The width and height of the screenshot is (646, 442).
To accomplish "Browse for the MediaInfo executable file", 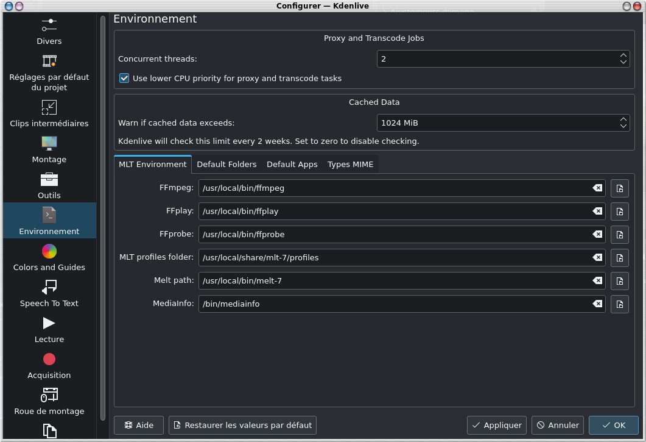I will click(x=620, y=304).
